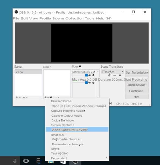Open the File menu
The height and width of the screenshot is (165, 160).
16,18
